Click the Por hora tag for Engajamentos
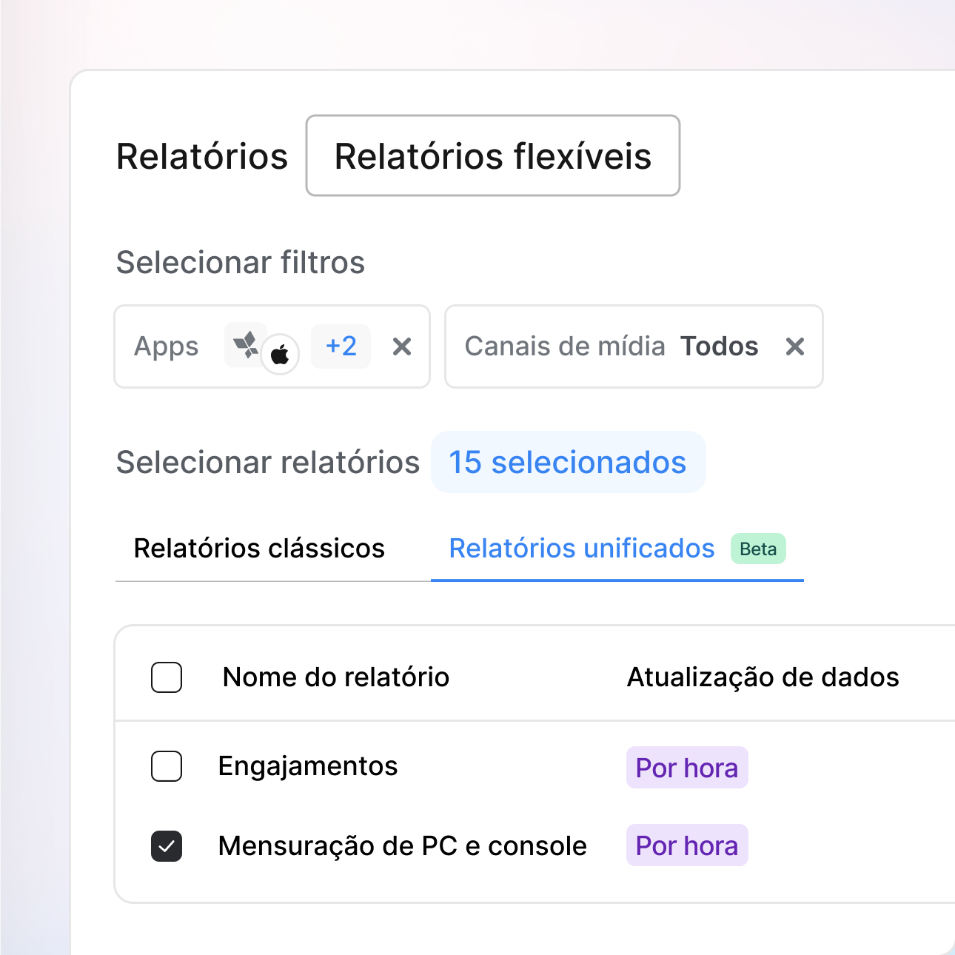Viewport: 955px width, 955px height. (687, 768)
